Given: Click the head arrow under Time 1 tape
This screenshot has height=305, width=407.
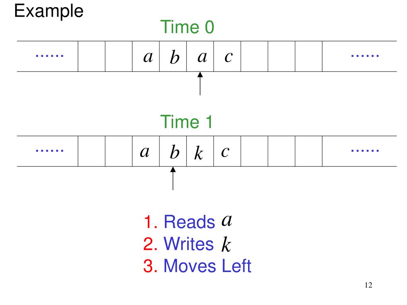Looking at the screenshot, I should [173, 178].
